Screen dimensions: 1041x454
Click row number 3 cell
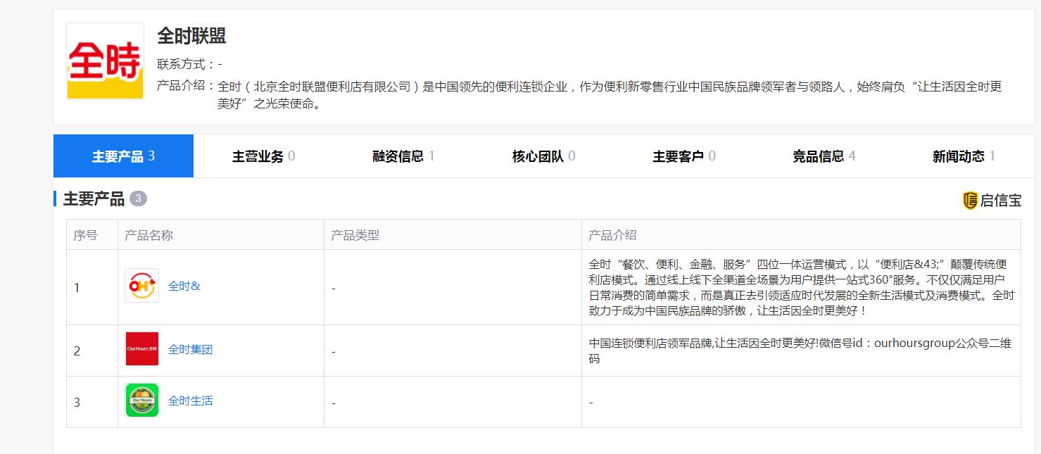92,402
